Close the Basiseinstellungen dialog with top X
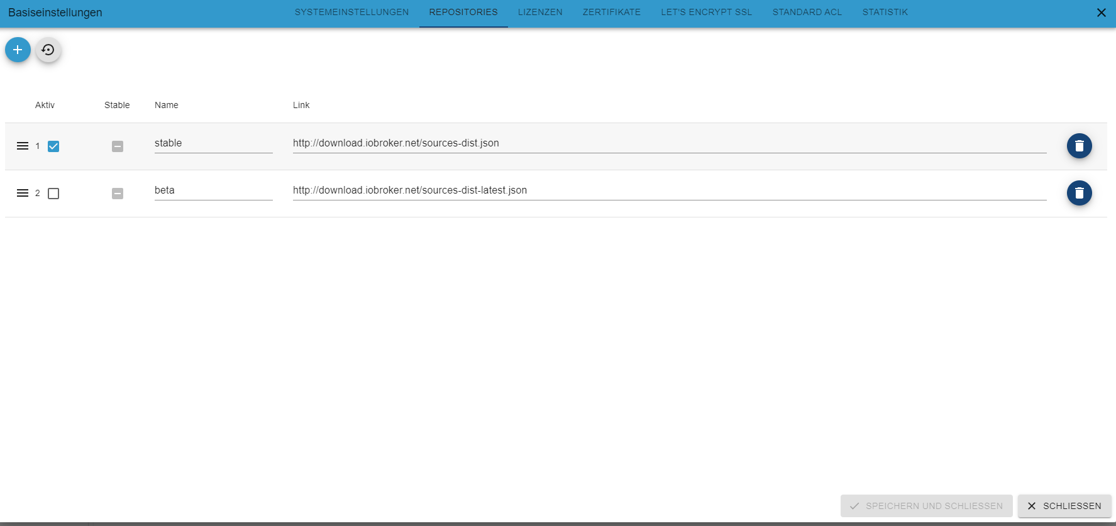The width and height of the screenshot is (1116, 526). 1101,13
